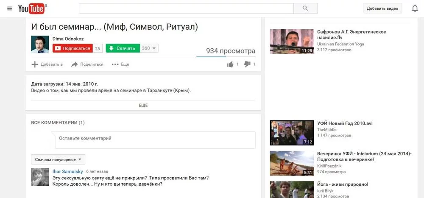The image size is (424, 198).
Task: Open the hamburger guide menu
Action: click(x=10, y=8)
